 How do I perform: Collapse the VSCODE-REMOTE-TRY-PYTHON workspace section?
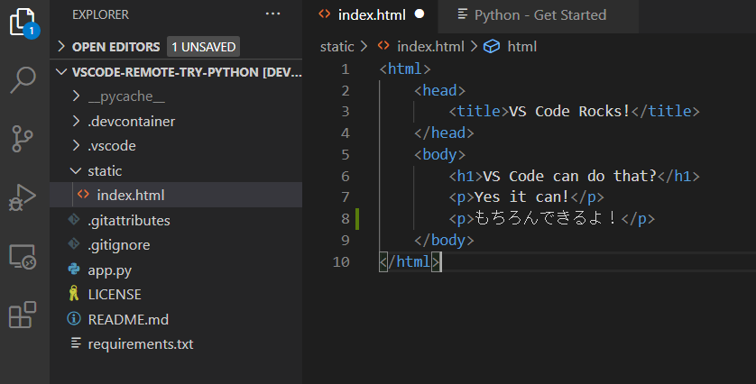click(x=61, y=72)
